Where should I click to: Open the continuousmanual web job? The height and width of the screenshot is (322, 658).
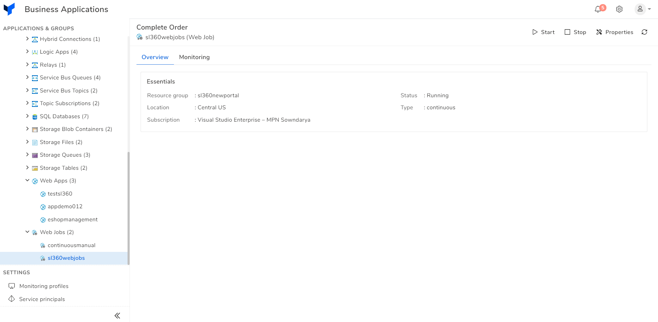click(72, 245)
